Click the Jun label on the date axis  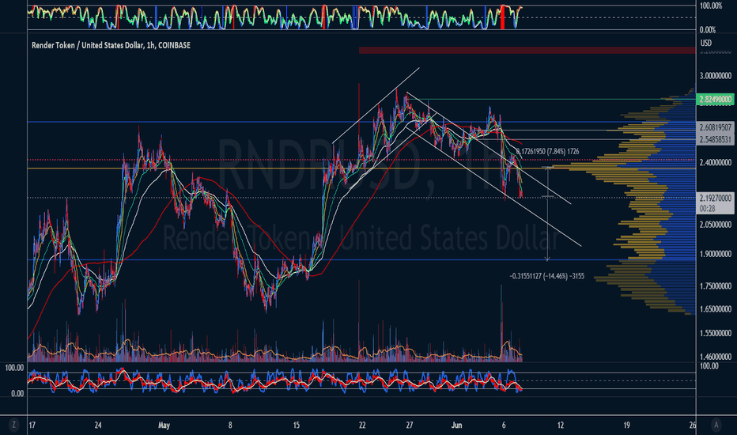456,426
